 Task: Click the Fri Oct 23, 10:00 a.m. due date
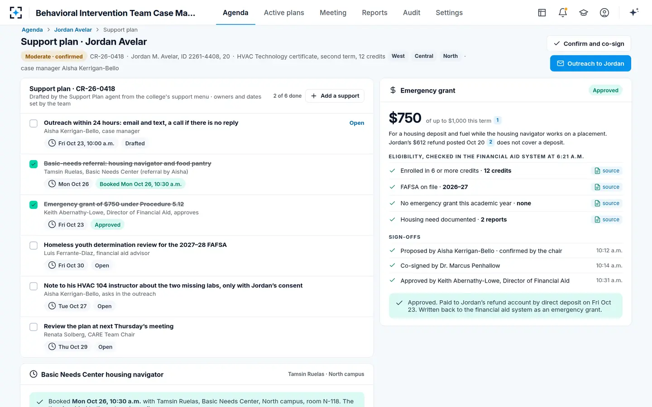(81, 143)
